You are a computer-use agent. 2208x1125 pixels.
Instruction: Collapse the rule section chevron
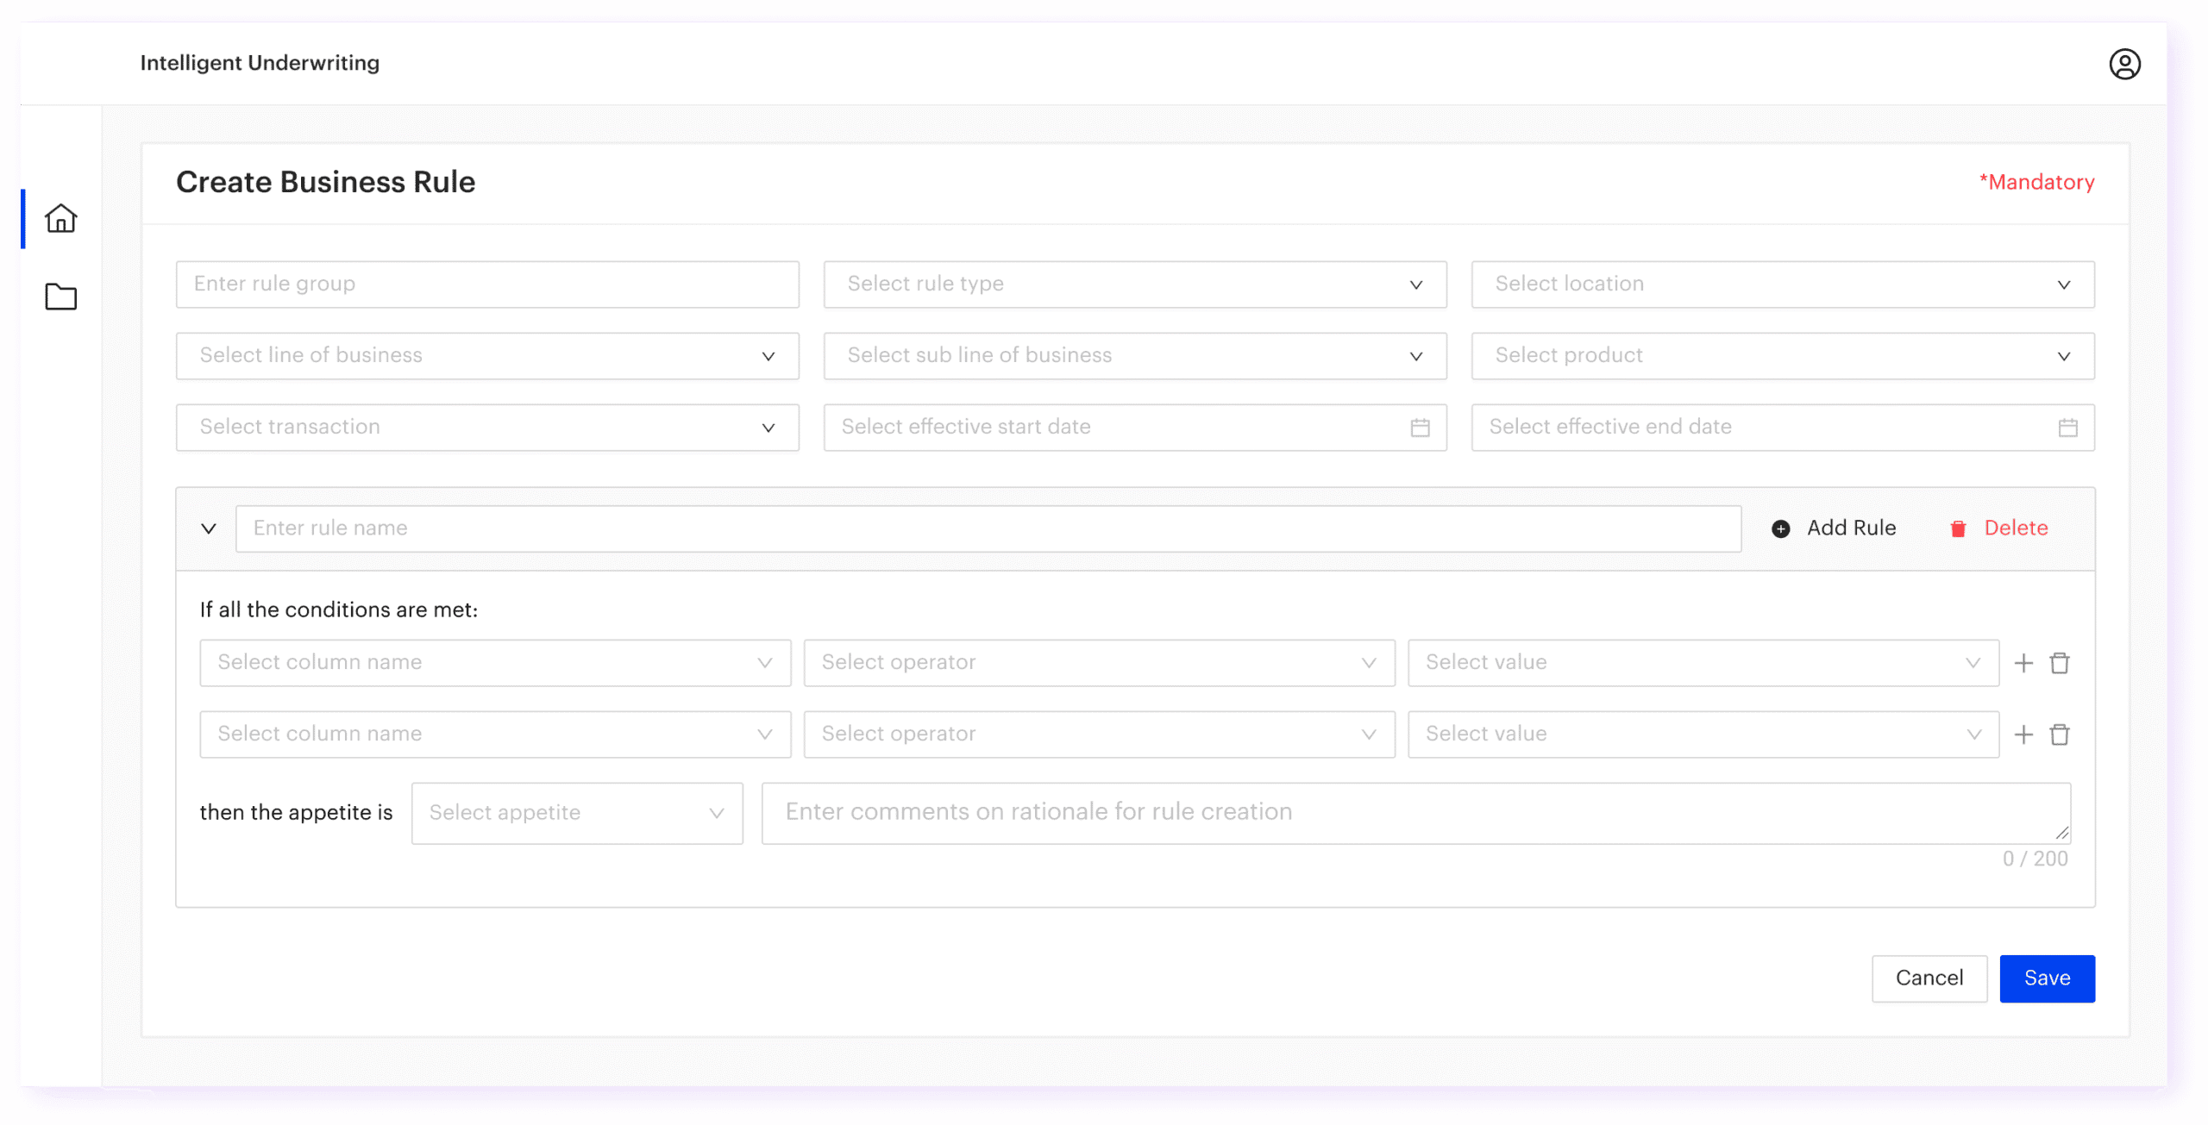209,528
